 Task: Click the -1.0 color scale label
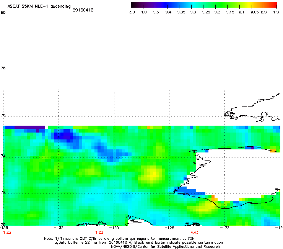pyautogui.click(x=142, y=12)
